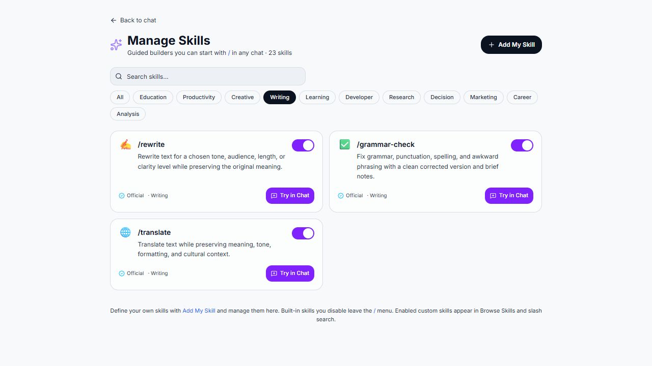Screen dimensions: 652x366
Task: Show All skills filter
Action: (x=120, y=97)
